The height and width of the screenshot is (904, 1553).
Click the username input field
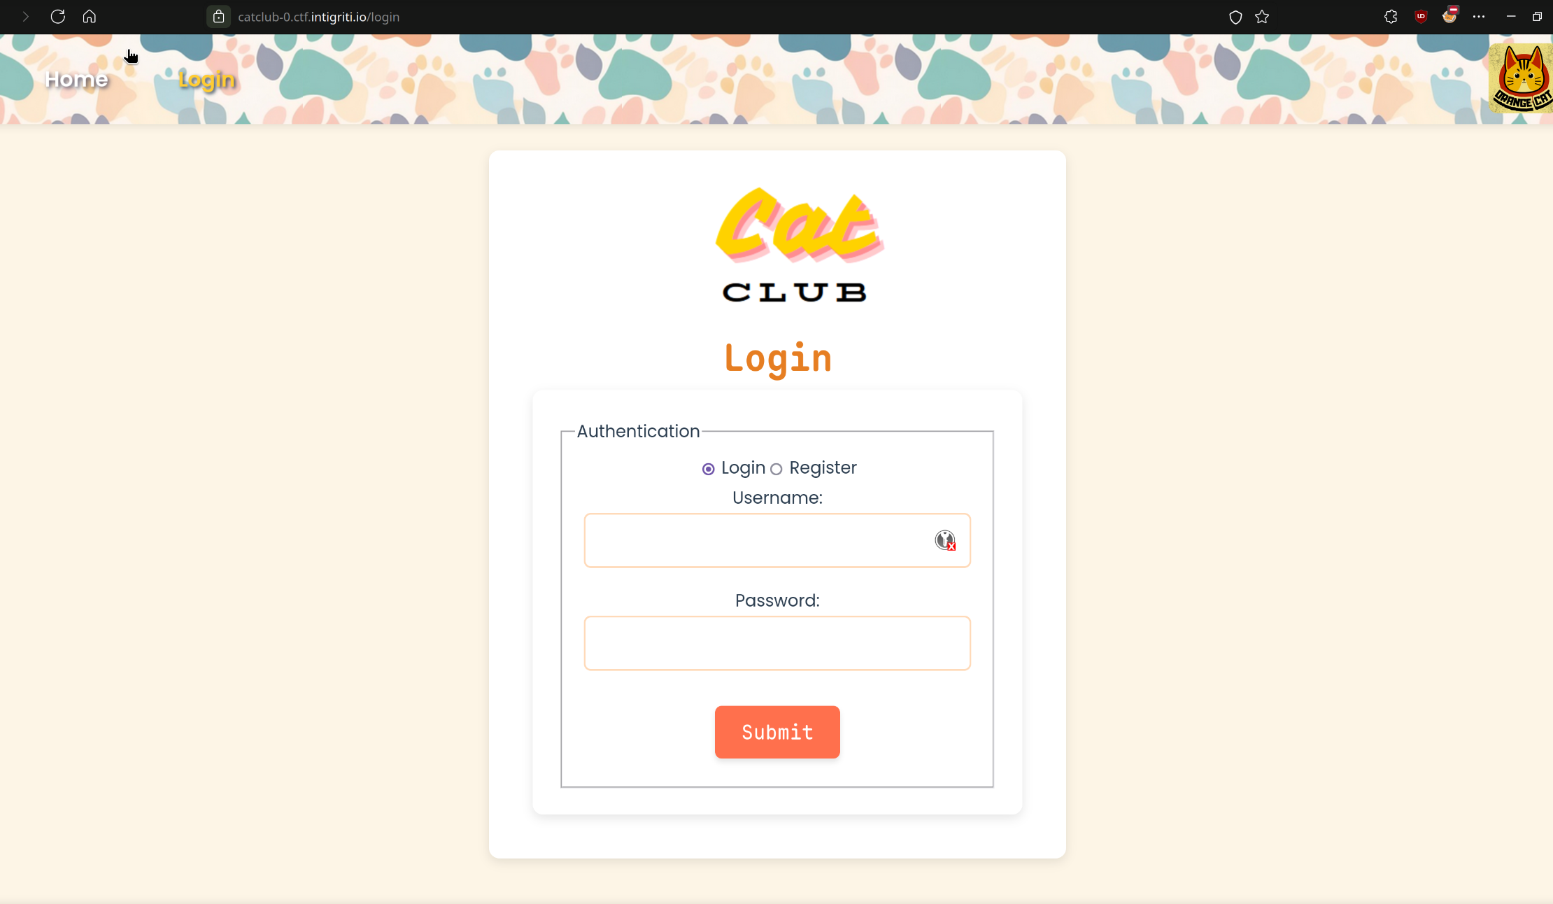tap(776, 540)
